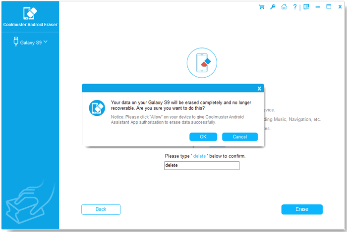Click the USB device icon beside Galaxy S9
The image size is (347, 232).
(x=16, y=42)
